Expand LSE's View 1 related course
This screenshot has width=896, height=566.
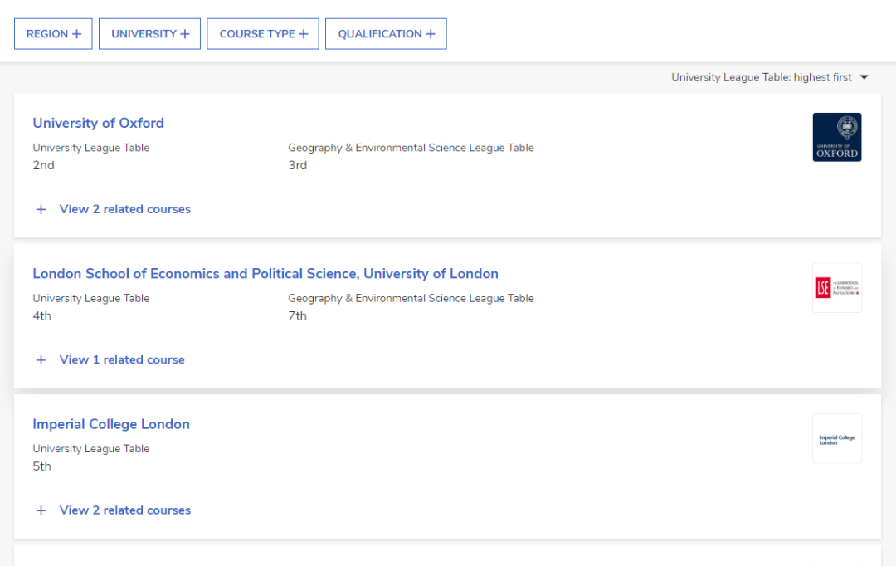(122, 359)
